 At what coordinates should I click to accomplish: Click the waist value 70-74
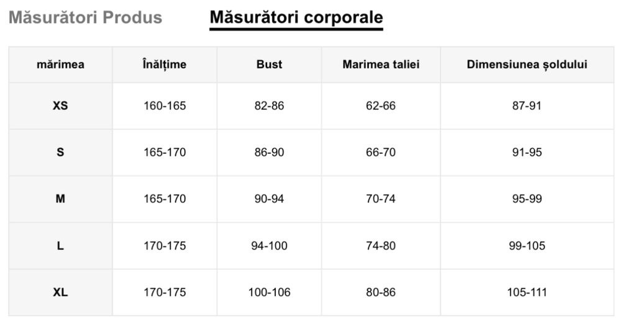coord(381,199)
